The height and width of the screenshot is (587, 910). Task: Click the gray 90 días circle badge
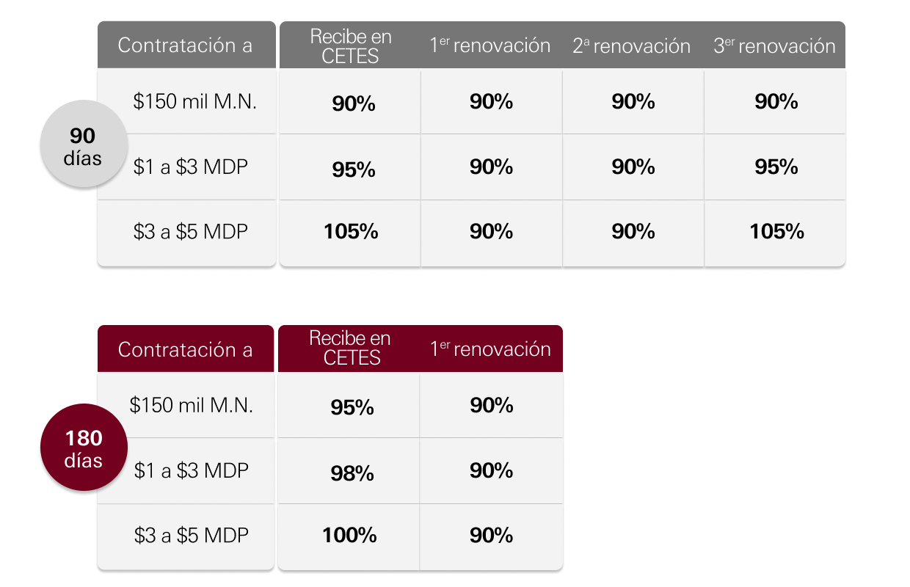(x=83, y=143)
